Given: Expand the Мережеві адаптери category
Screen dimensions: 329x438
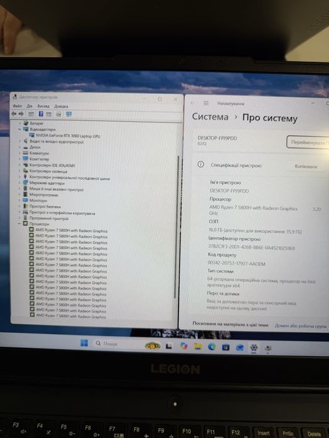Looking at the screenshot, I should (x=19, y=183).
